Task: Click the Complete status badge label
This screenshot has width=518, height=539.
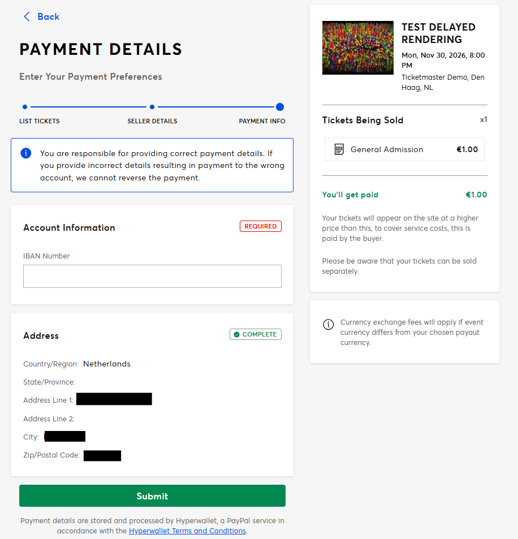Action: tap(260, 335)
